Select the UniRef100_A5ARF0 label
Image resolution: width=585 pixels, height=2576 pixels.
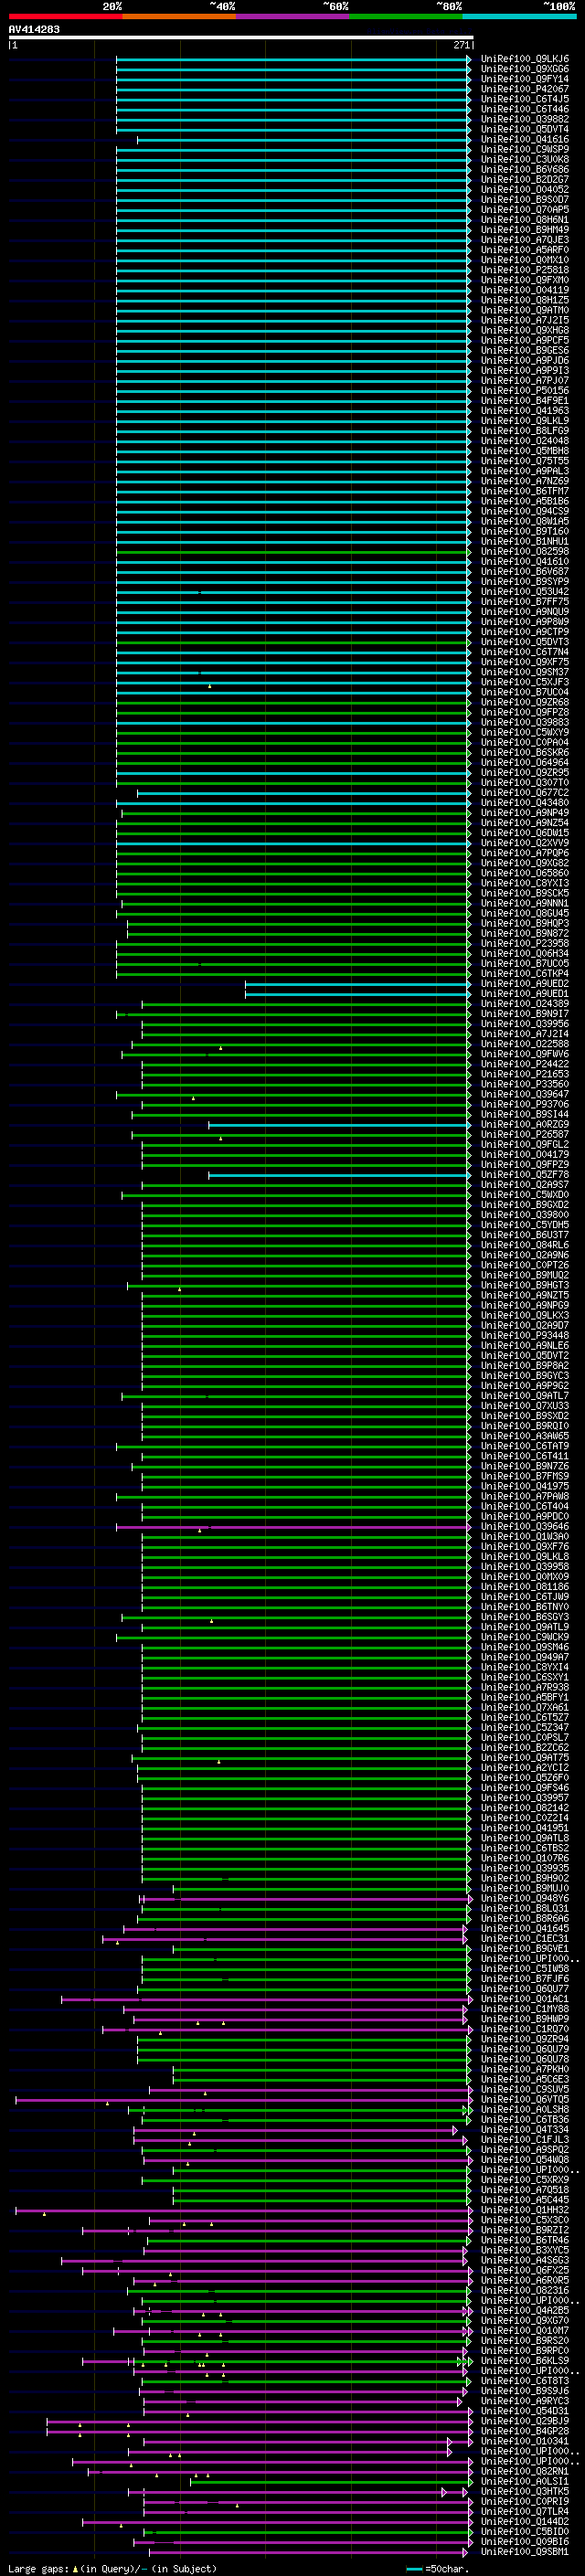point(525,250)
